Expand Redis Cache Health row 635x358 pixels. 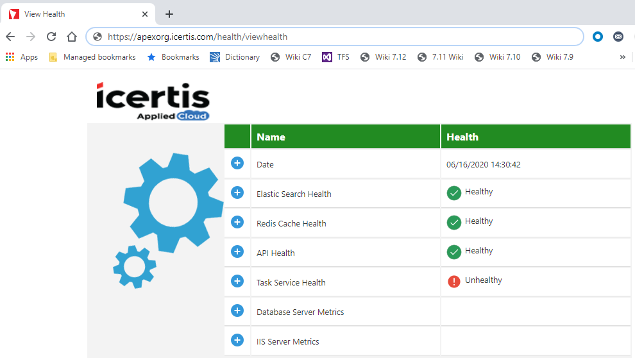tap(237, 222)
